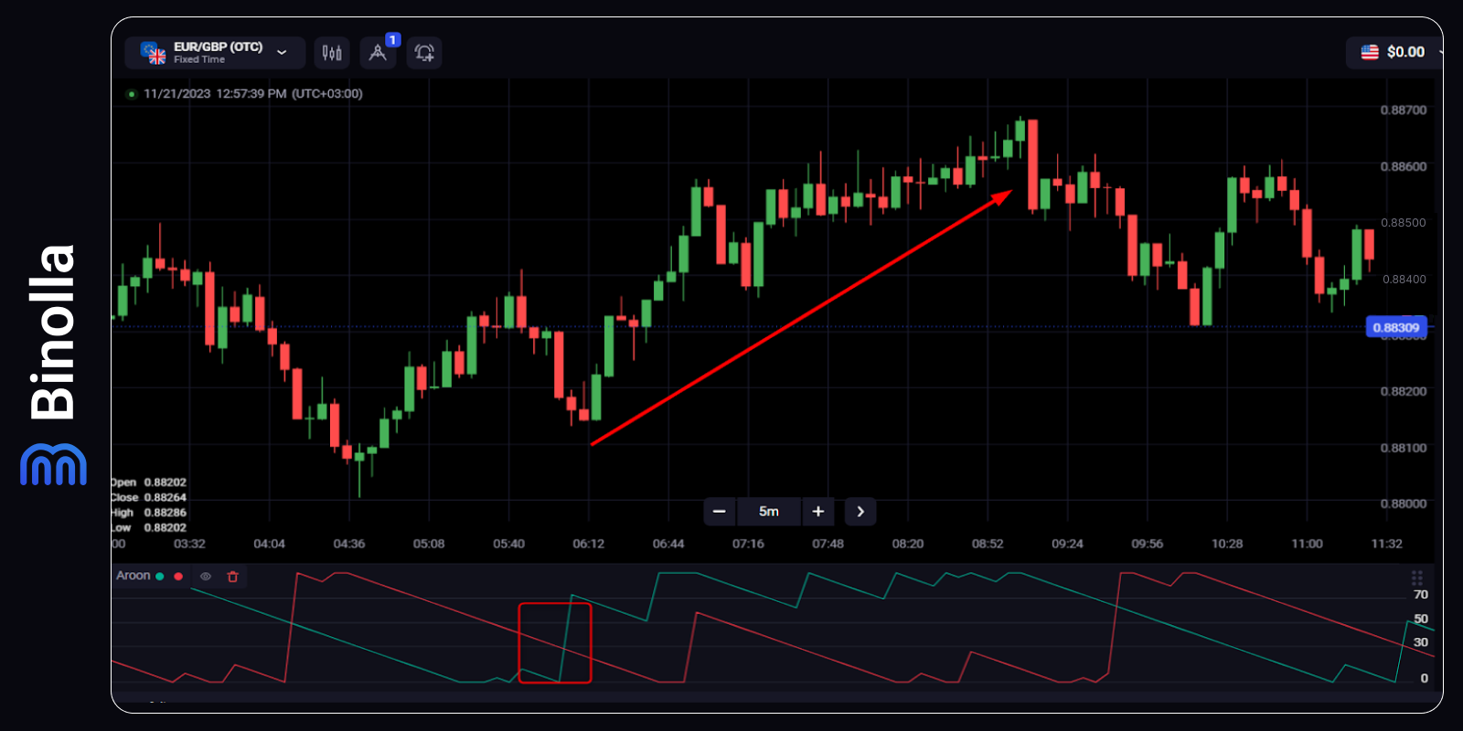This screenshot has height=731, width=1463.
Task: Click the US flag currency icon
Action: [1370, 52]
